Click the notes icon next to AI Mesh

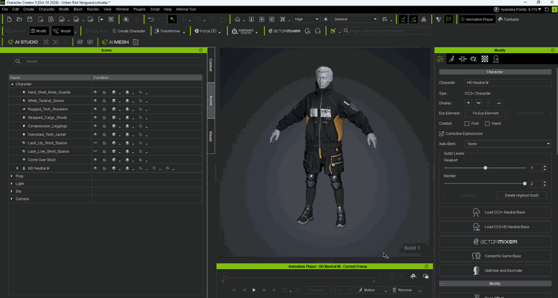135,42
